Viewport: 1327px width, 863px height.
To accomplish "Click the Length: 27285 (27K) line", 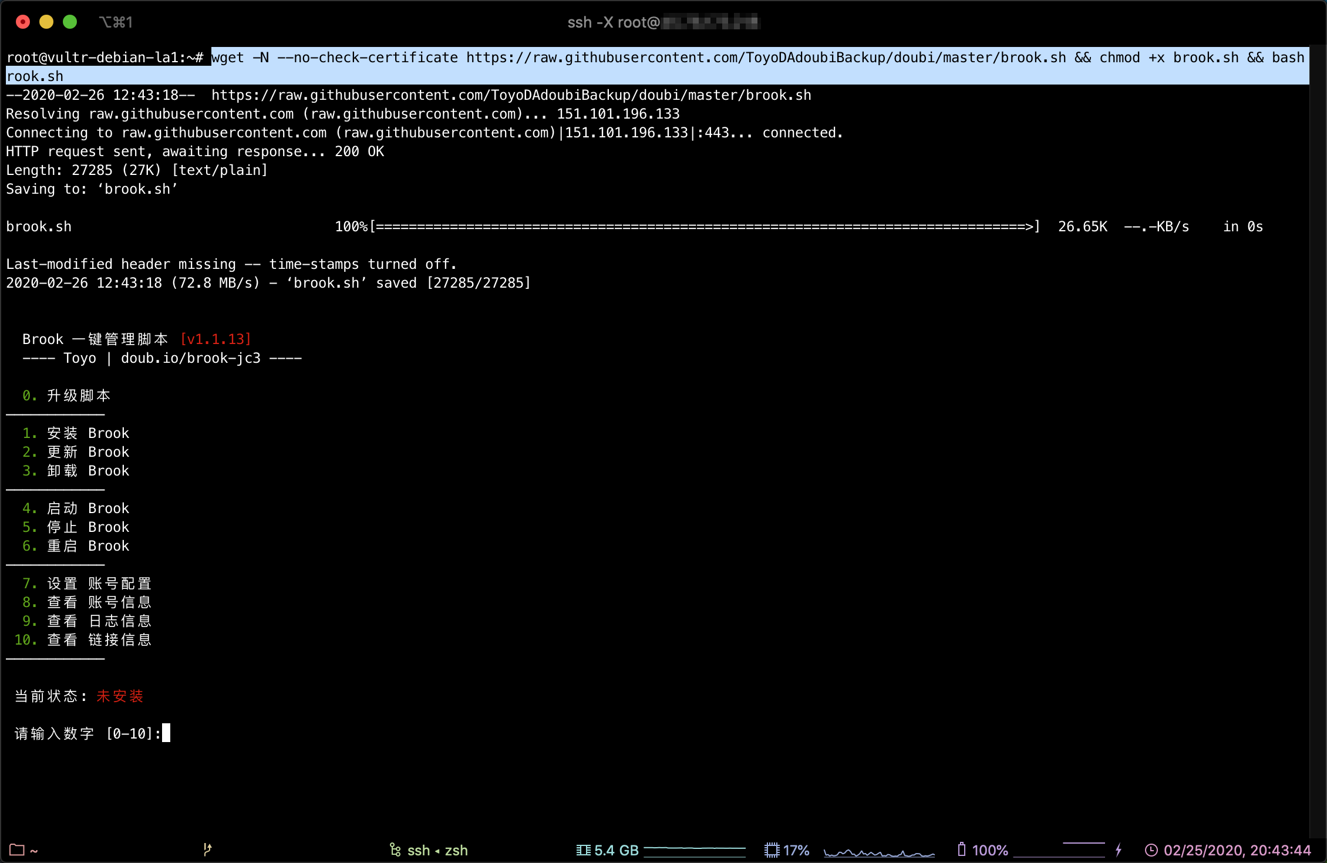I will pyautogui.click(x=137, y=170).
